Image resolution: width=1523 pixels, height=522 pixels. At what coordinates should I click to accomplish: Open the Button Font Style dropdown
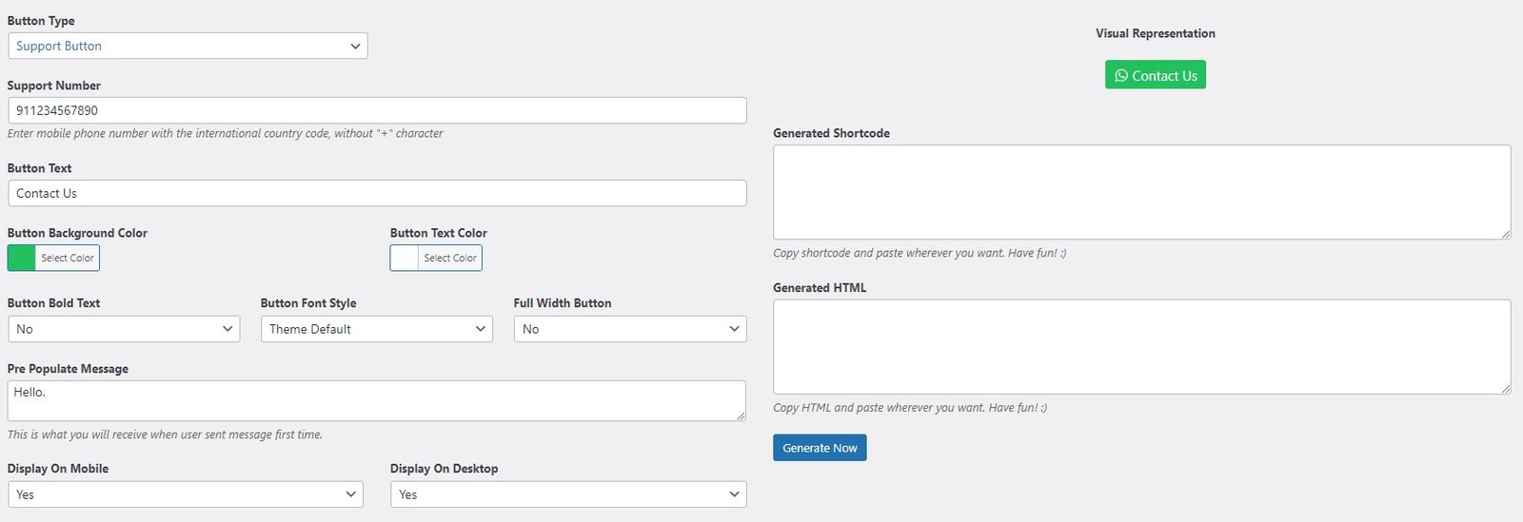377,329
